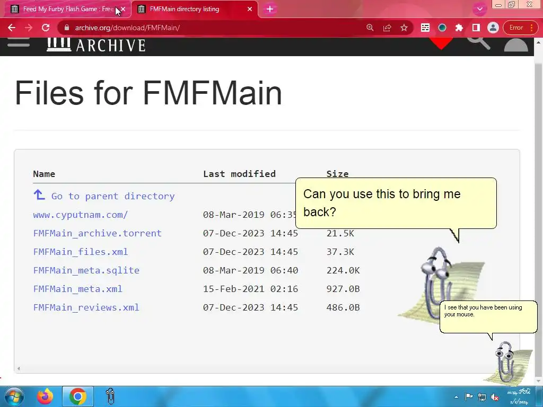Bookmark this page with the star
The image size is (543, 407).
tap(404, 28)
